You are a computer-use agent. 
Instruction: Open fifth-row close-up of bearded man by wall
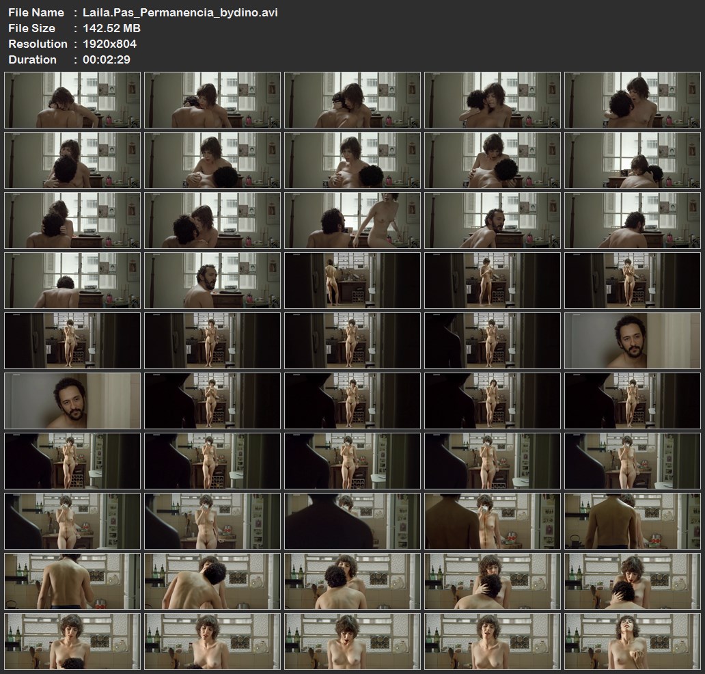tap(632, 340)
